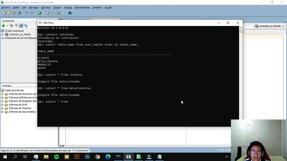287x161 pixels.
Task: Expand Informes Definidos por el Usuario
Action: click(2, 97)
